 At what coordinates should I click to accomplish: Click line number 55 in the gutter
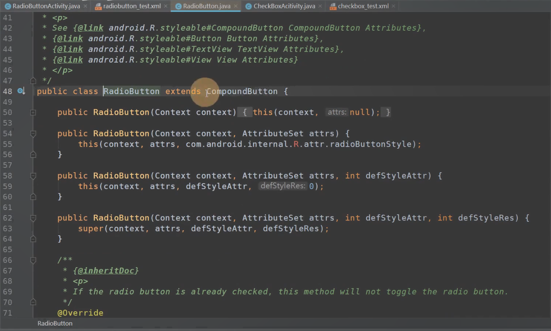(x=7, y=144)
